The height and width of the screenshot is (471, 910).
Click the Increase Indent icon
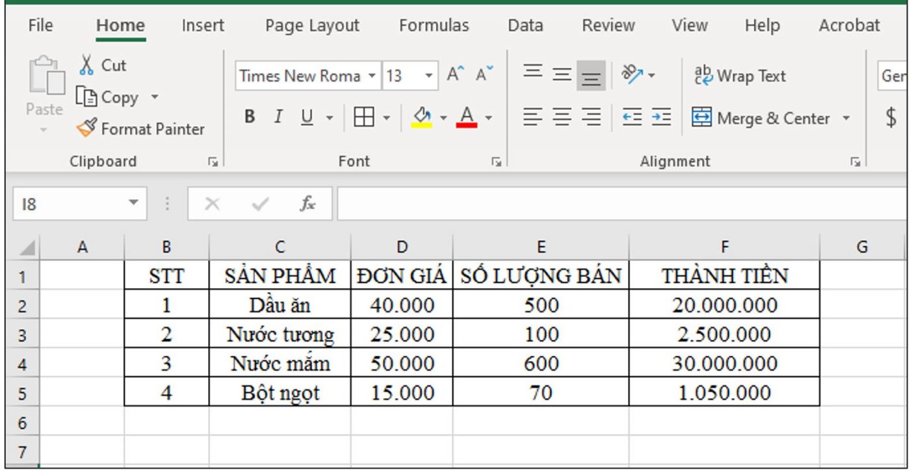click(661, 118)
